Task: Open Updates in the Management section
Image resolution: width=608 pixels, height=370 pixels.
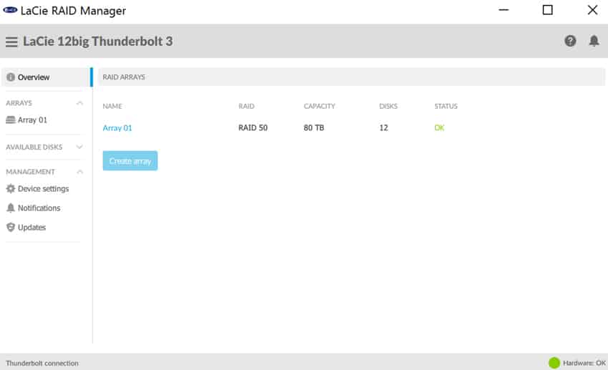Action: coord(31,228)
